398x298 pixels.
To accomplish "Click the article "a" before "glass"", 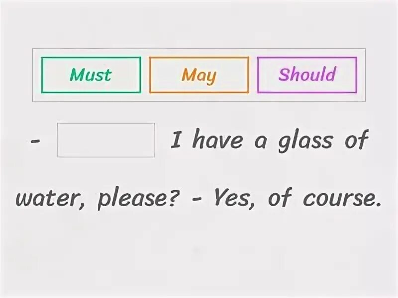I will [261, 143].
